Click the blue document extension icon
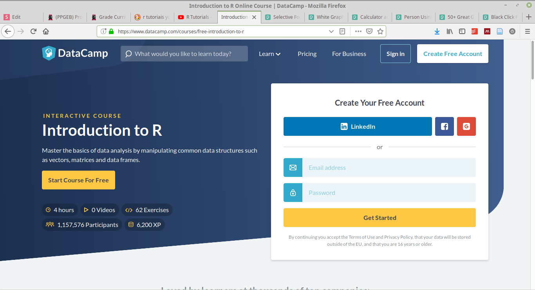Image resolution: width=535 pixels, height=290 pixels. 500,31
